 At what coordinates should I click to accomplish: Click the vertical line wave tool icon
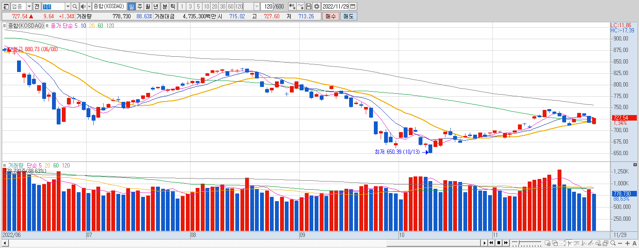(584, 243)
